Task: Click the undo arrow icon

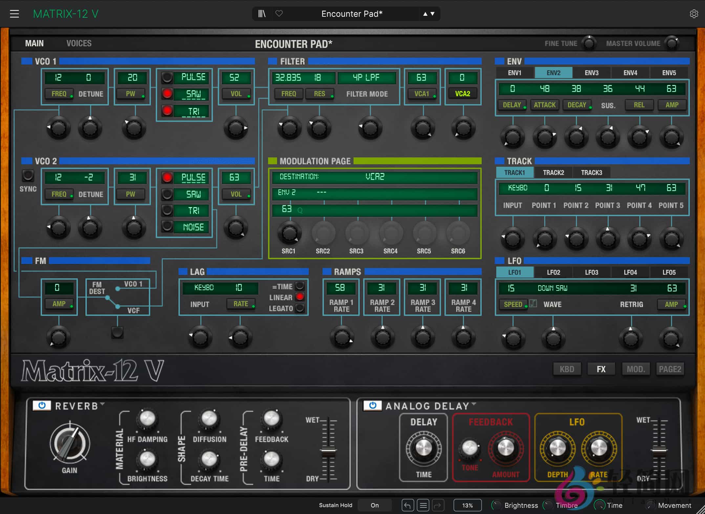Action: (x=408, y=505)
